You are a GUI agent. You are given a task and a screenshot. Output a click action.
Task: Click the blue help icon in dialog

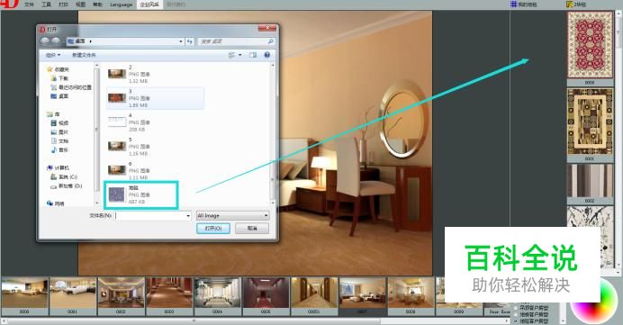(x=267, y=55)
